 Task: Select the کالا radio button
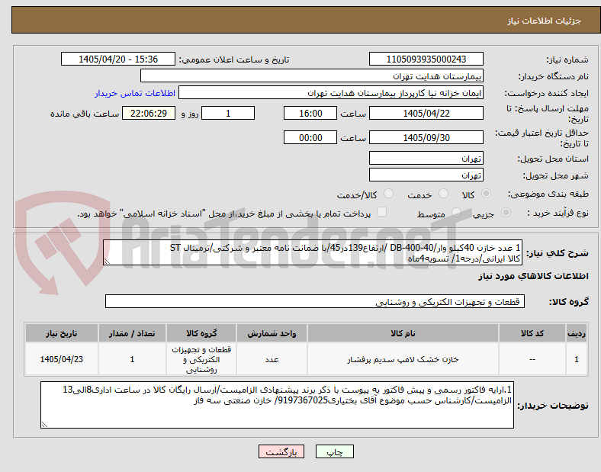(486, 194)
